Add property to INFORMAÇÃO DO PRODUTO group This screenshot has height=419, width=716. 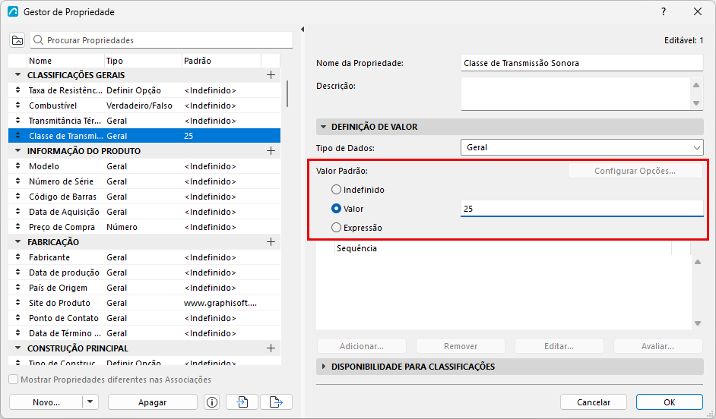click(x=271, y=151)
